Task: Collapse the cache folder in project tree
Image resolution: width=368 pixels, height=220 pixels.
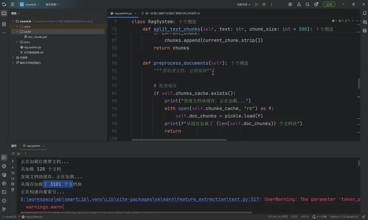Action: [17, 32]
